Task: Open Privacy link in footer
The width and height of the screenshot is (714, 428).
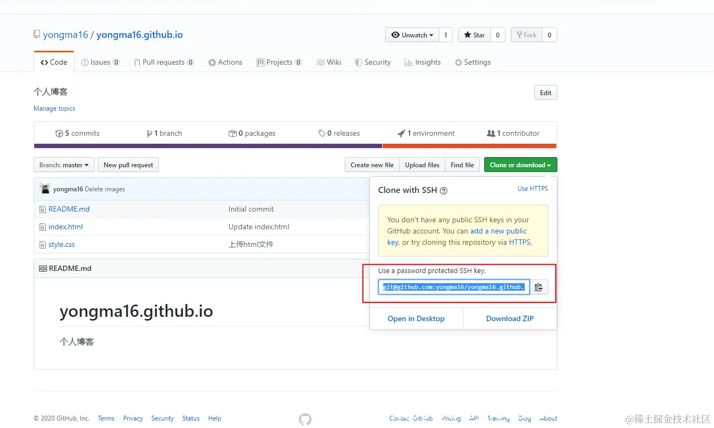Action: (x=133, y=418)
